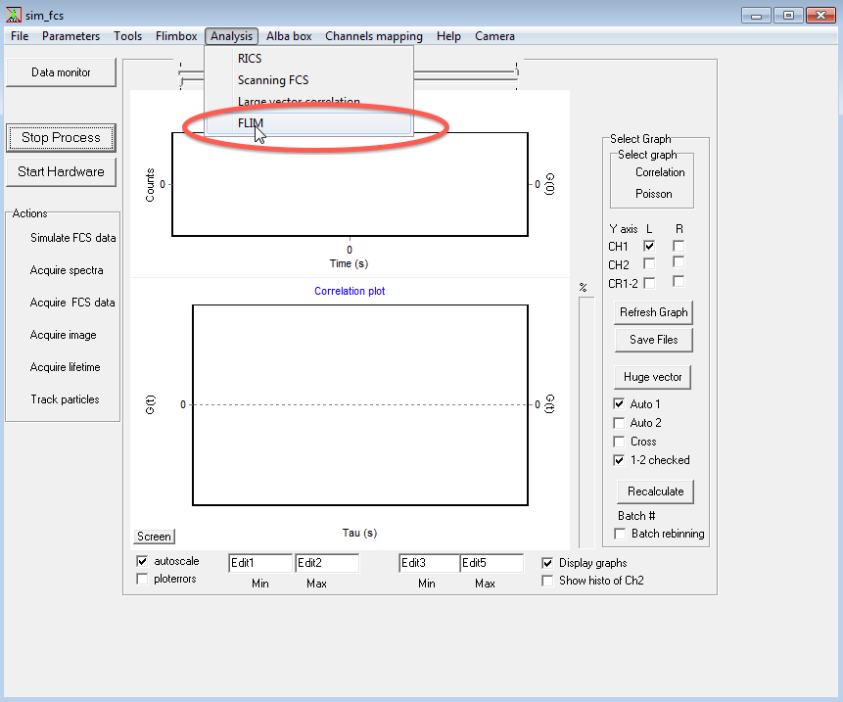Click inside the Correlation plot G(t) graph
The height and width of the screenshot is (702, 843).
[360, 405]
